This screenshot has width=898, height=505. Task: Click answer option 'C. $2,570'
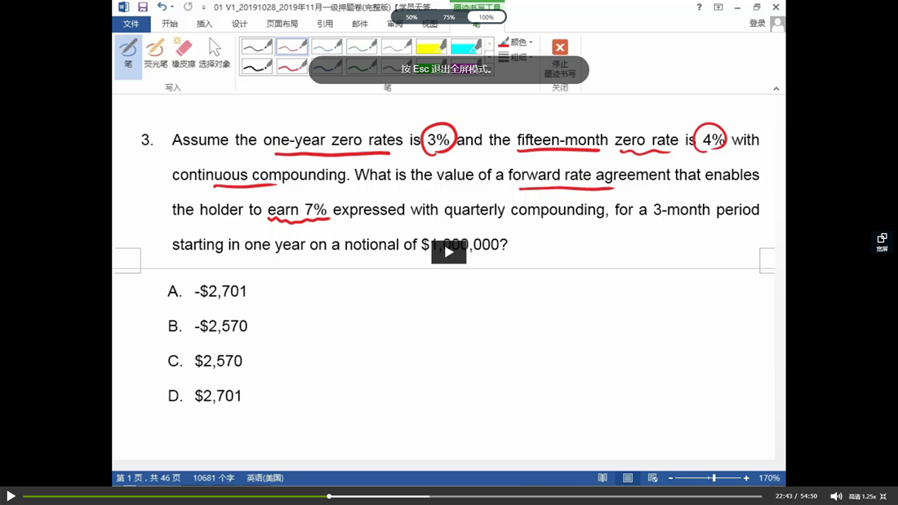(x=205, y=361)
